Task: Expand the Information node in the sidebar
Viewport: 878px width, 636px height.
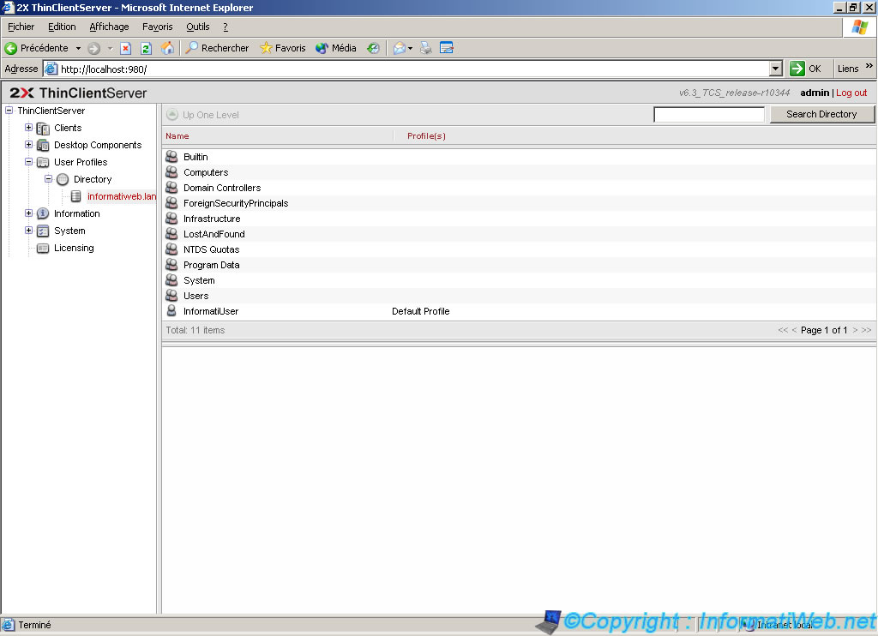Action: (x=27, y=213)
